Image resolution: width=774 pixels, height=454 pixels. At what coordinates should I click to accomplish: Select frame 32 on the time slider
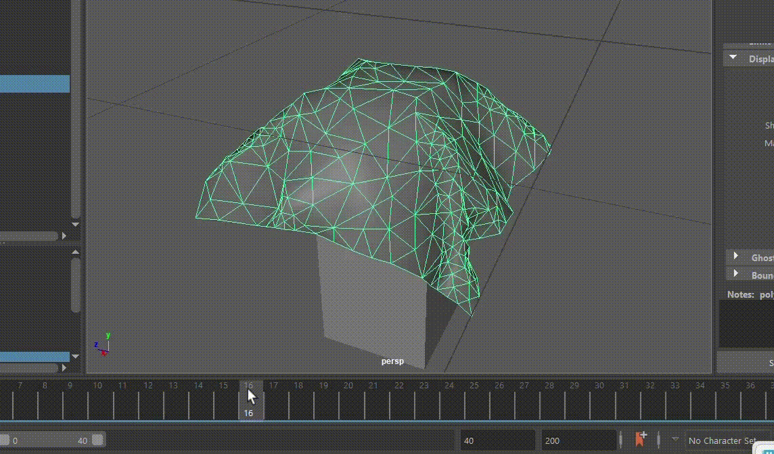[650, 399]
